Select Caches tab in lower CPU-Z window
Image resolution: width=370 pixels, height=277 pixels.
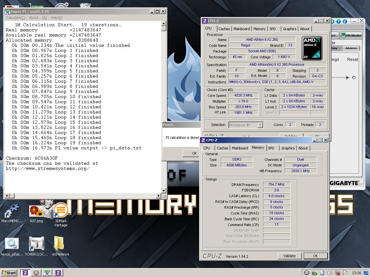click(222, 148)
